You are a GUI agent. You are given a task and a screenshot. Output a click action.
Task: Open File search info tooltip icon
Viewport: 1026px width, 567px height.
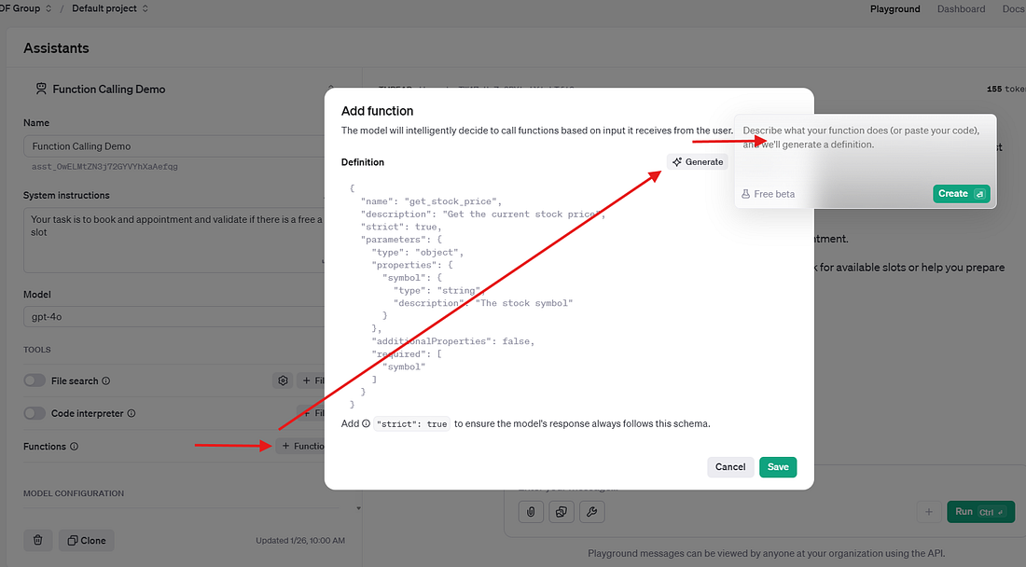pyautogui.click(x=106, y=380)
